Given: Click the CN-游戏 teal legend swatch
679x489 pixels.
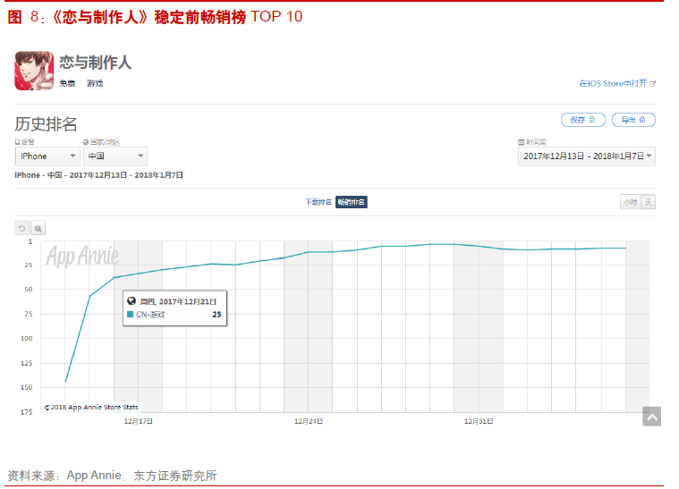Looking at the screenshot, I should coord(130,315).
